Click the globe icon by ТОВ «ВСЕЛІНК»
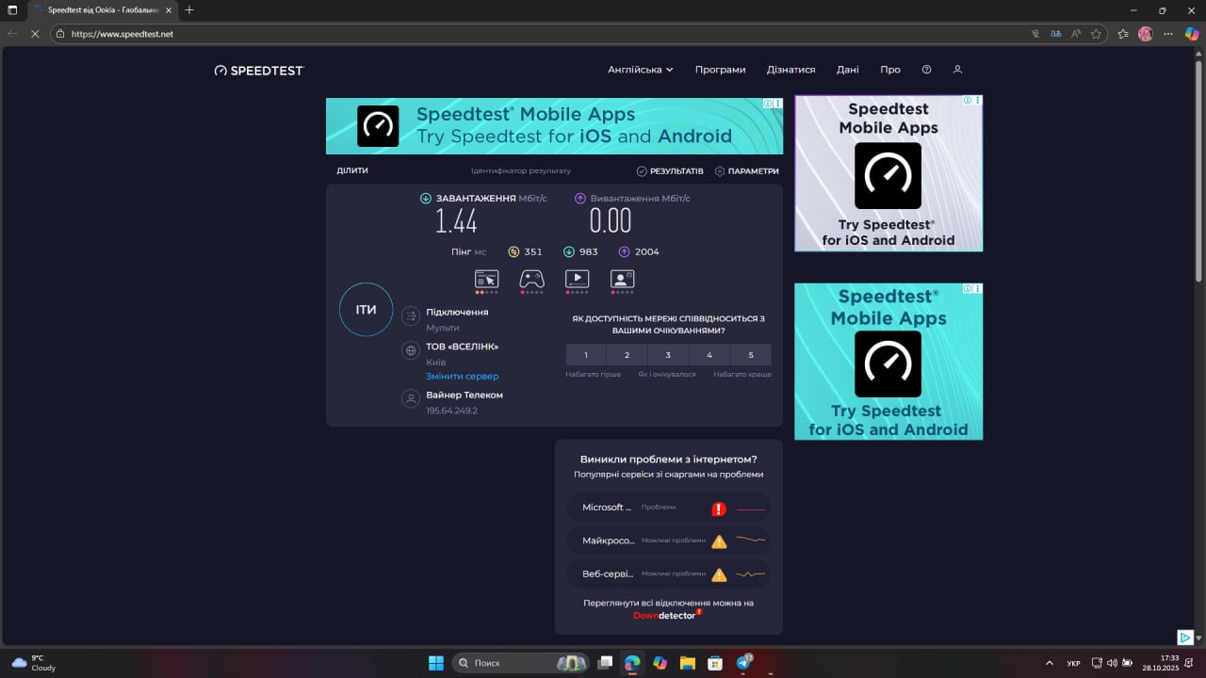1206x678 pixels. (411, 350)
